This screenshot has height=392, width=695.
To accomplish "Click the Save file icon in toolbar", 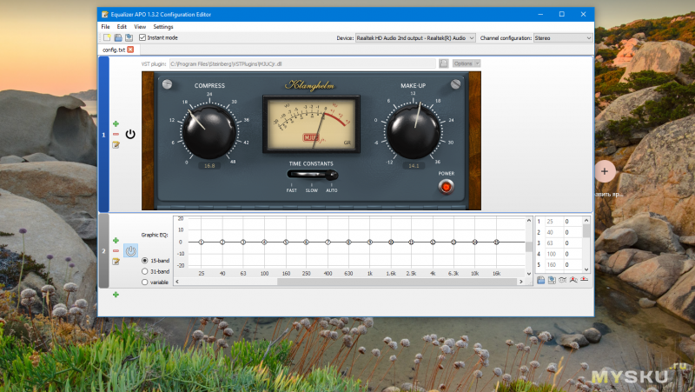I will tap(129, 37).
